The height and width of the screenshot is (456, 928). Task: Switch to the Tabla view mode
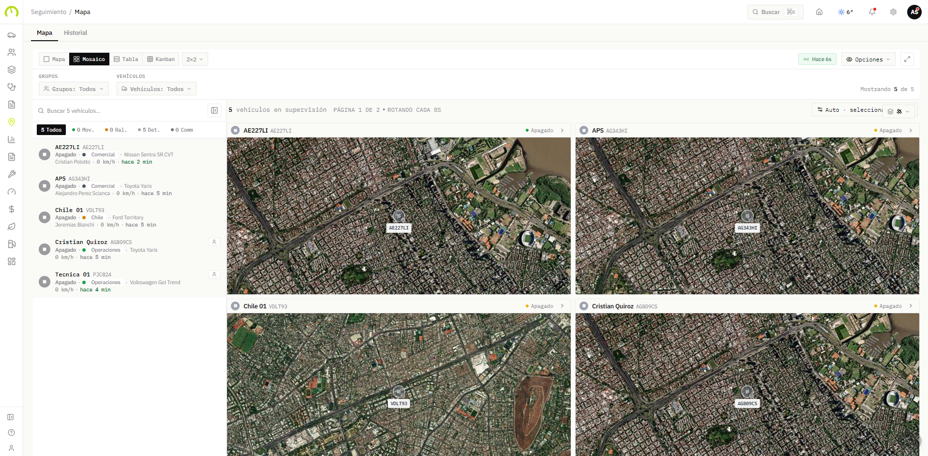point(126,59)
